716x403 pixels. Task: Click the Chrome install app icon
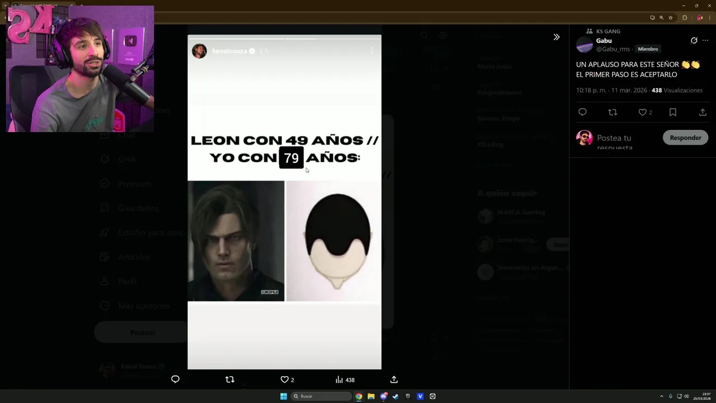pos(652,17)
